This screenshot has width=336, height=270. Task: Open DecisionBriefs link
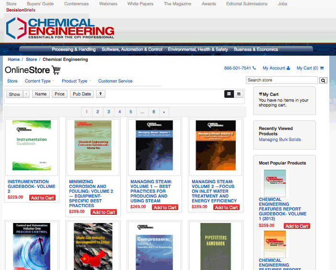(21, 10)
